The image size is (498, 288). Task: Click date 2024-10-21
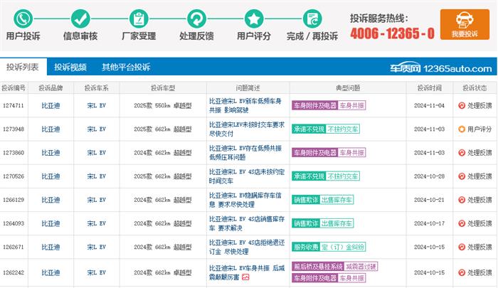pyautogui.click(x=430, y=200)
